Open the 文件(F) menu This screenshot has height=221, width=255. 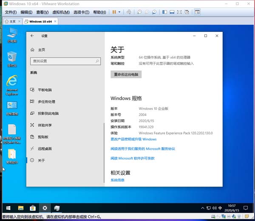[x=11, y=12]
